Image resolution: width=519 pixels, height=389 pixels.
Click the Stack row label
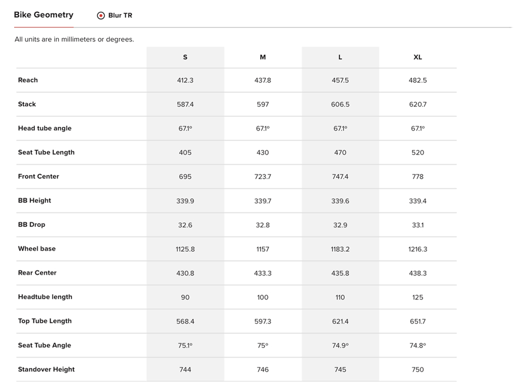click(x=27, y=104)
